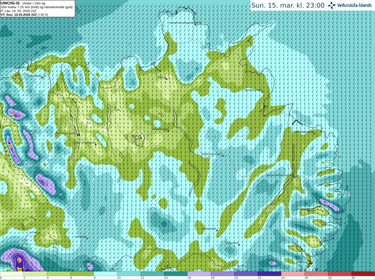The height and width of the screenshot is (280, 375).
Task: Click the VT: Sun. 15.03.2026 23Z line
Action: 24,15
